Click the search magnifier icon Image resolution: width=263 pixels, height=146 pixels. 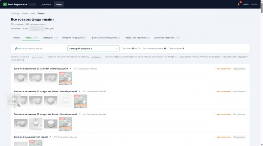pos(16,48)
